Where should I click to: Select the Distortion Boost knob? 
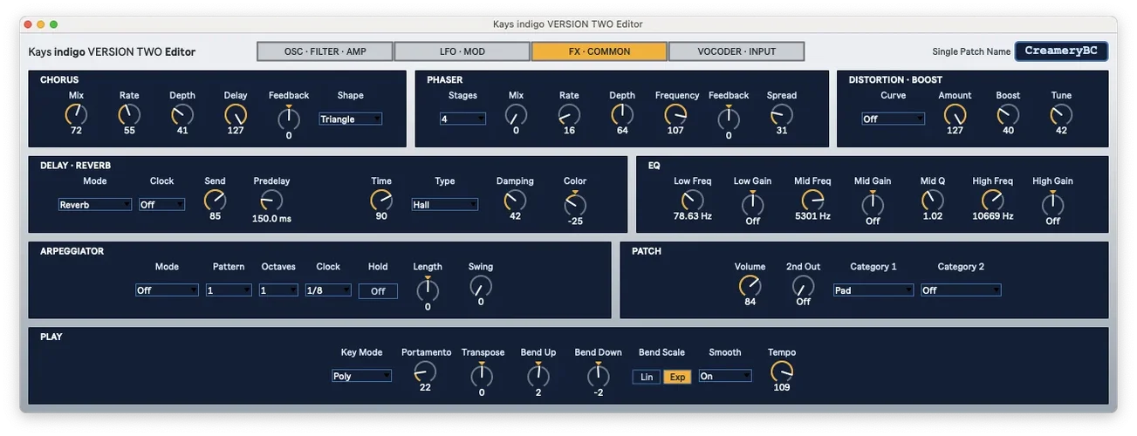pos(1008,114)
